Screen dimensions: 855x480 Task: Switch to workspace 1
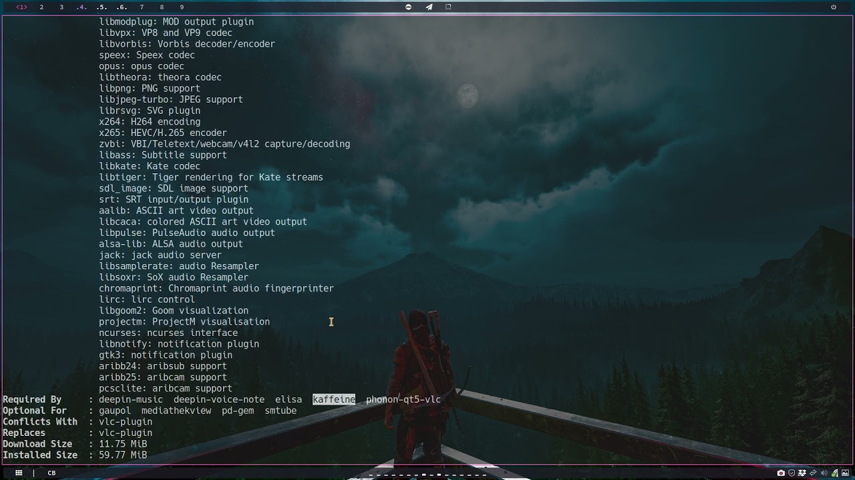pyautogui.click(x=21, y=7)
